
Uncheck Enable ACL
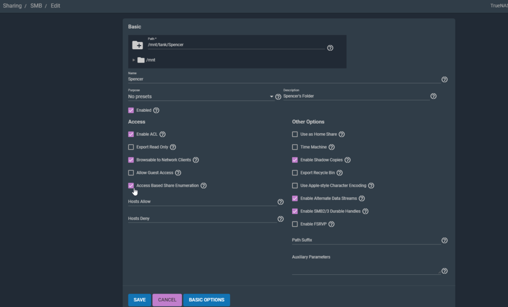(131, 134)
